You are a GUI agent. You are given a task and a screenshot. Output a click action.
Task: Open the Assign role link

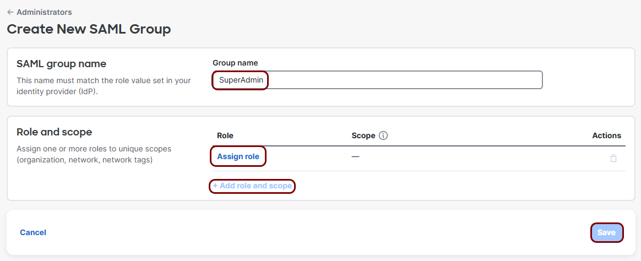click(x=238, y=156)
